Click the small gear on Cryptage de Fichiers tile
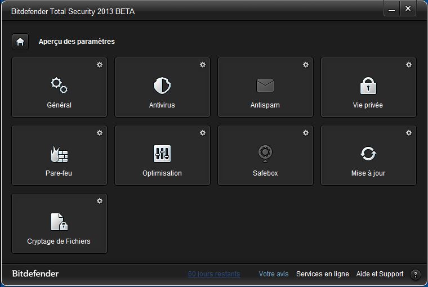The width and height of the screenshot is (428, 287). [100, 201]
